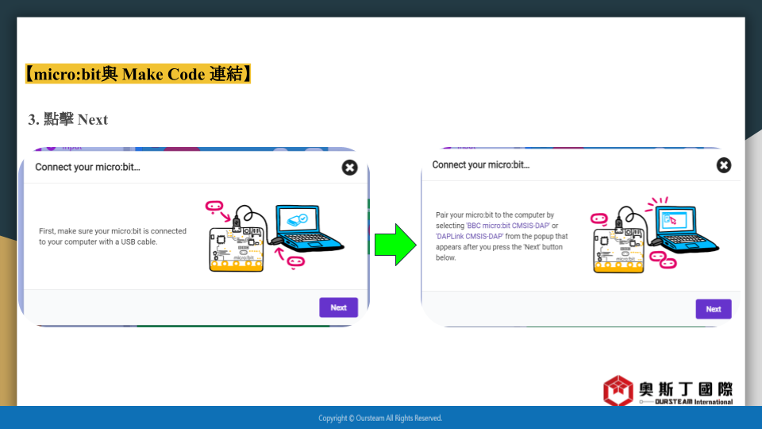Image resolution: width=762 pixels, height=429 pixels.
Task: Click the heading '3. 點擊 Next'
Action: click(68, 120)
